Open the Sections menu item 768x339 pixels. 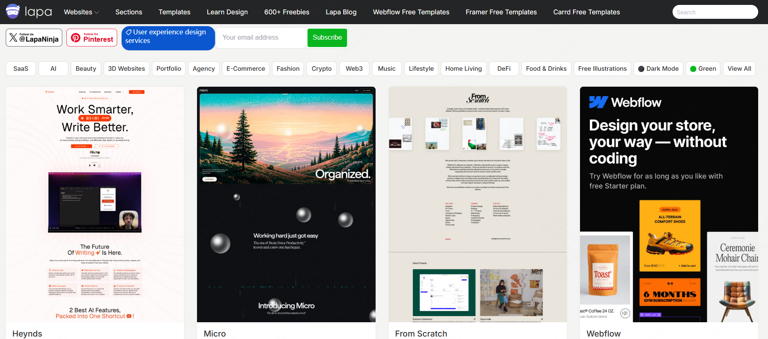[129, 12]
